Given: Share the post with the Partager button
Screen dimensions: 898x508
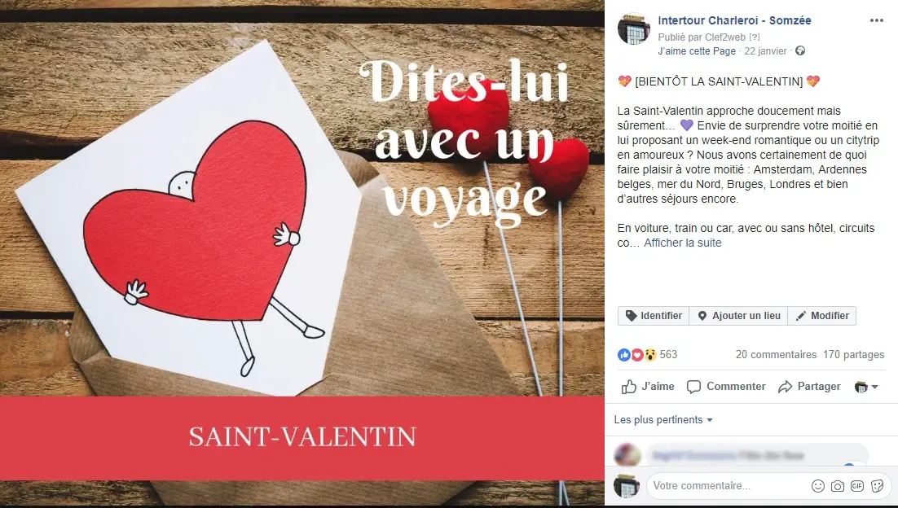Looking at the screenshot, I should click(808, 387).
